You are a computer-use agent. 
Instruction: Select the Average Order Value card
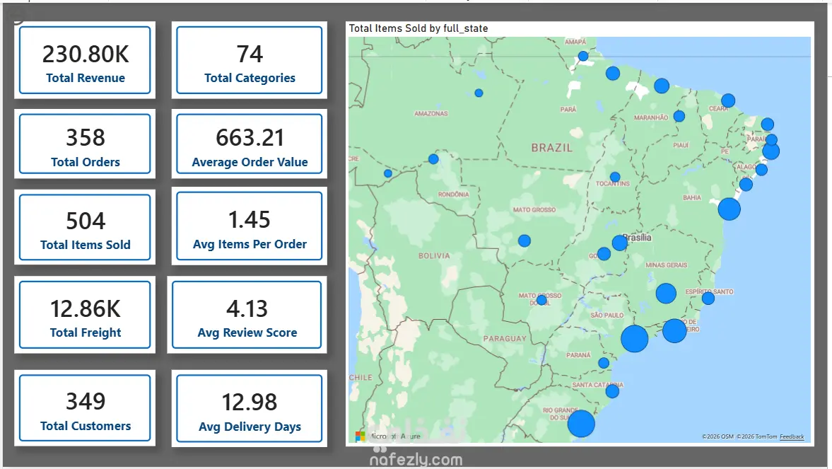[x=250, y=144]
